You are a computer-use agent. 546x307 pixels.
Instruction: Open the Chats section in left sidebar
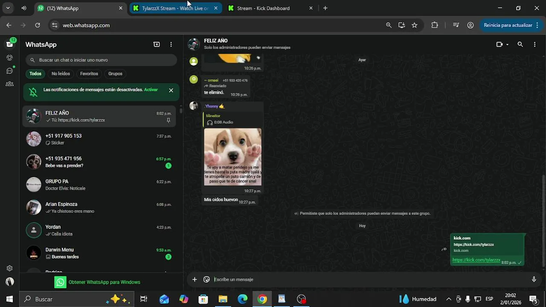pyautogui.click(x=9, y=44)
